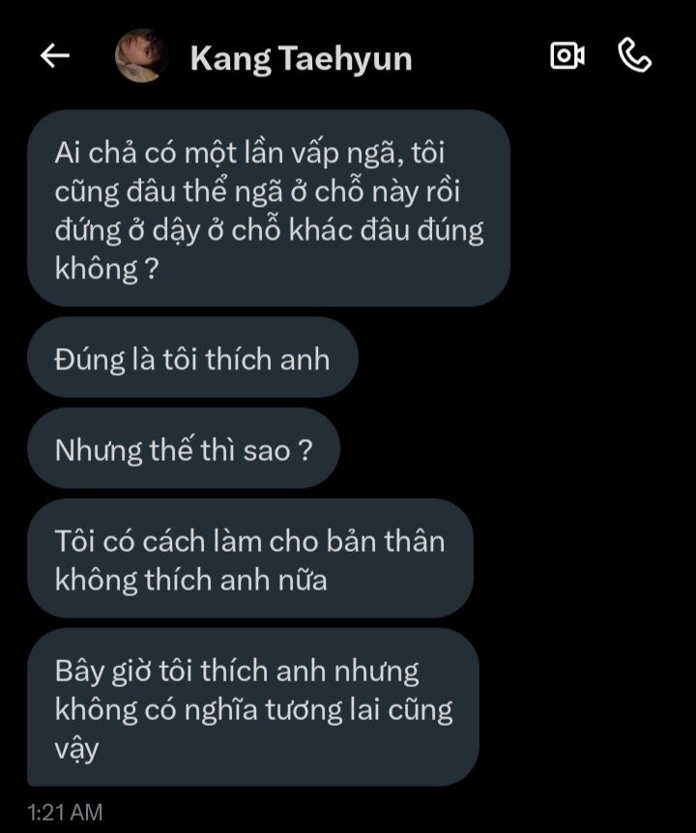The width and height of the screenshot is (696, 833).
Task: Start a voice call via phone icon
Action: click(634, 55)
